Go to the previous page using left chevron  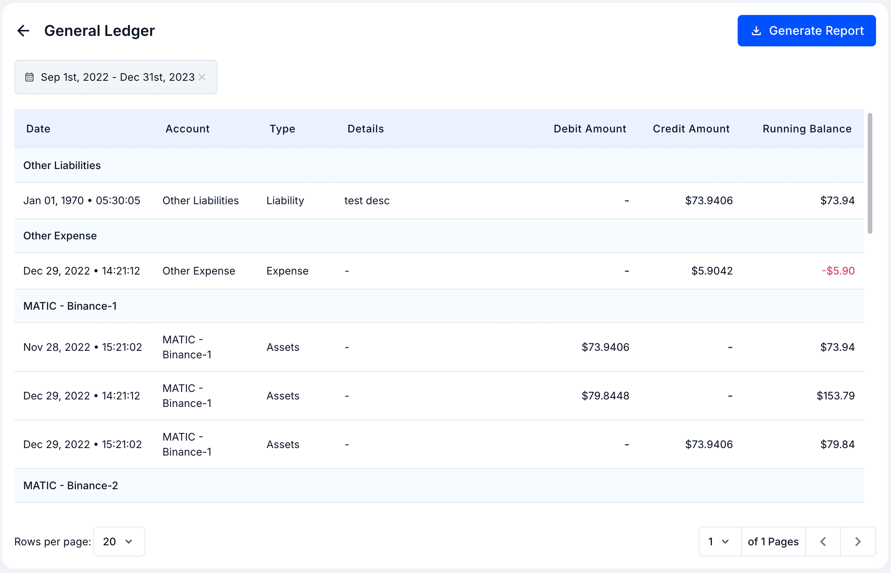coord(823,541)
